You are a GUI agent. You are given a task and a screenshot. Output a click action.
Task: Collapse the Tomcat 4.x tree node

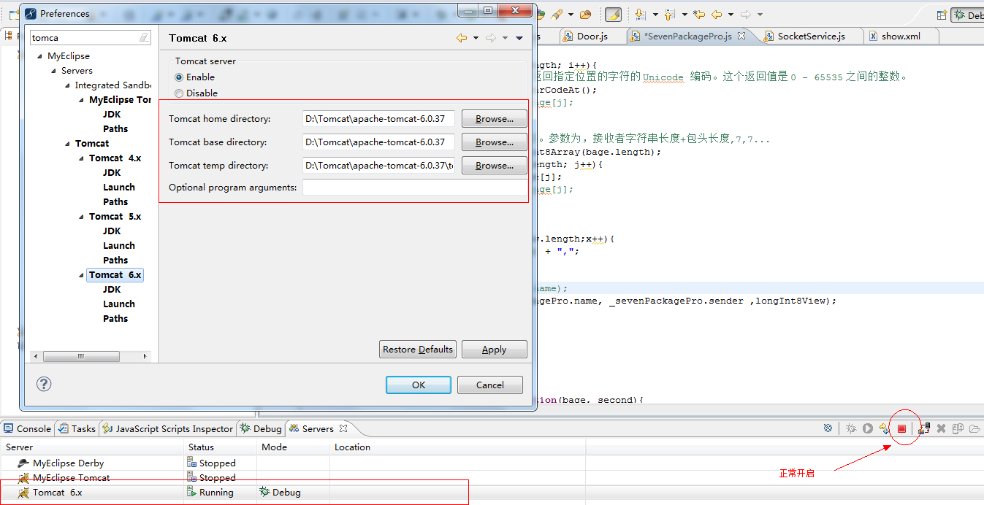[82, 158]
